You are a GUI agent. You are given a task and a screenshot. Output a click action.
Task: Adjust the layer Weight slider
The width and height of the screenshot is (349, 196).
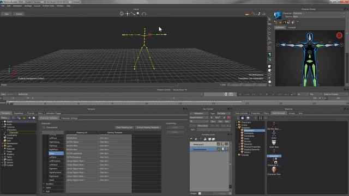(214, 193)
